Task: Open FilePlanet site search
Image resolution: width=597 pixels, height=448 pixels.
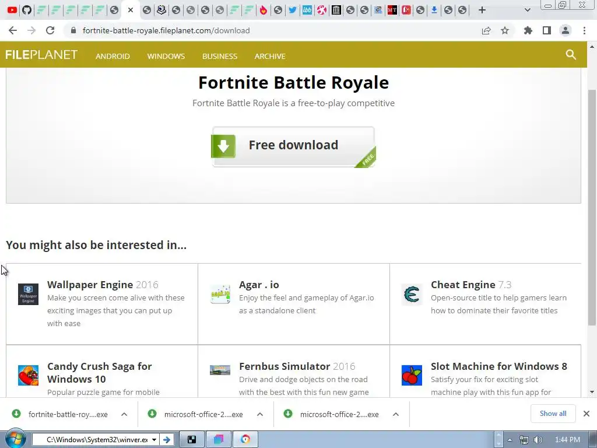Action: [x=571, y=54]
